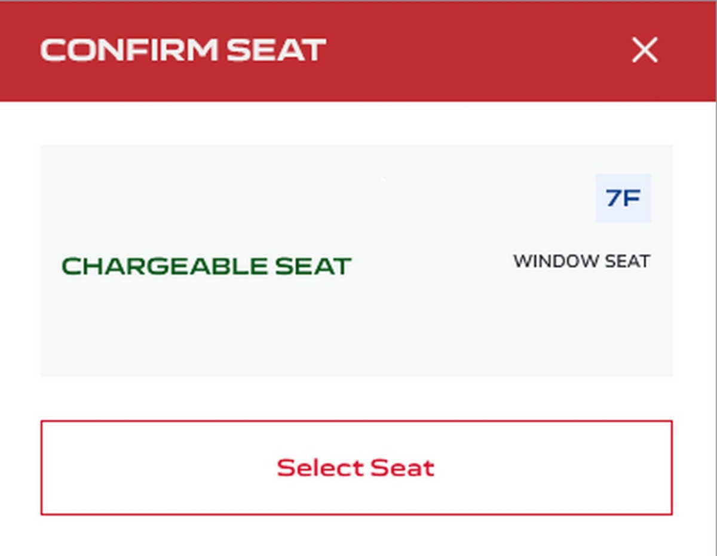Dismiss the dialog using the white X icon

(x=645, y=50)
